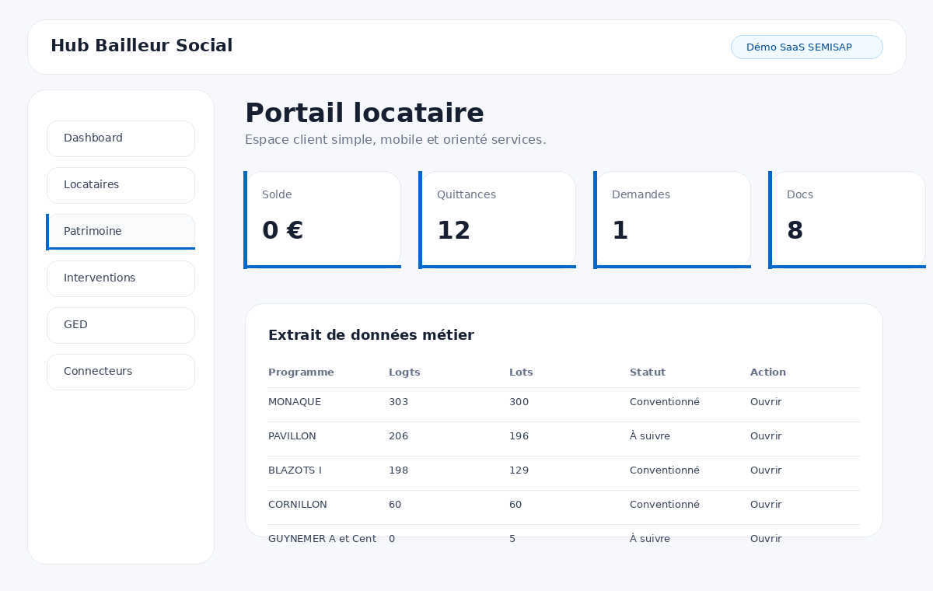Open the Quittances card showing 12
933x591 pixels.
[x=498, y=220]
